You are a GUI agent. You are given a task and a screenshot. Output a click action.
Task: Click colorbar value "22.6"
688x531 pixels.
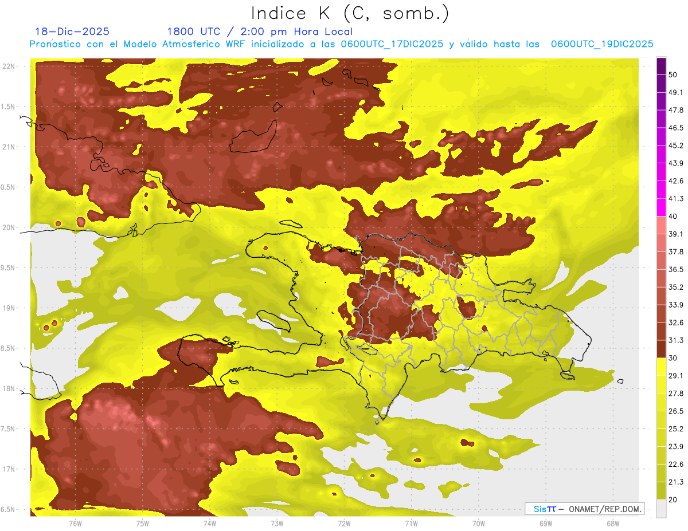(676, 464)
